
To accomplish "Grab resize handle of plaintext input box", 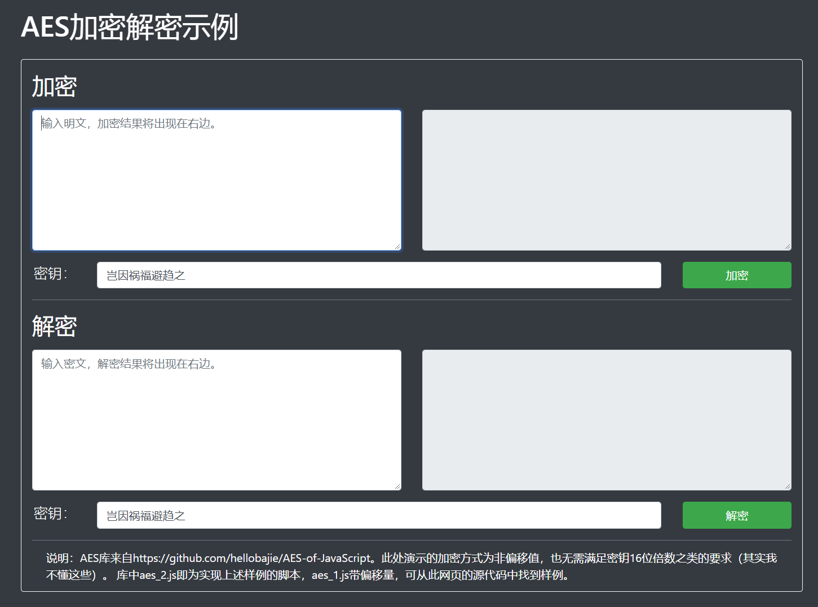I will [397, 246].
